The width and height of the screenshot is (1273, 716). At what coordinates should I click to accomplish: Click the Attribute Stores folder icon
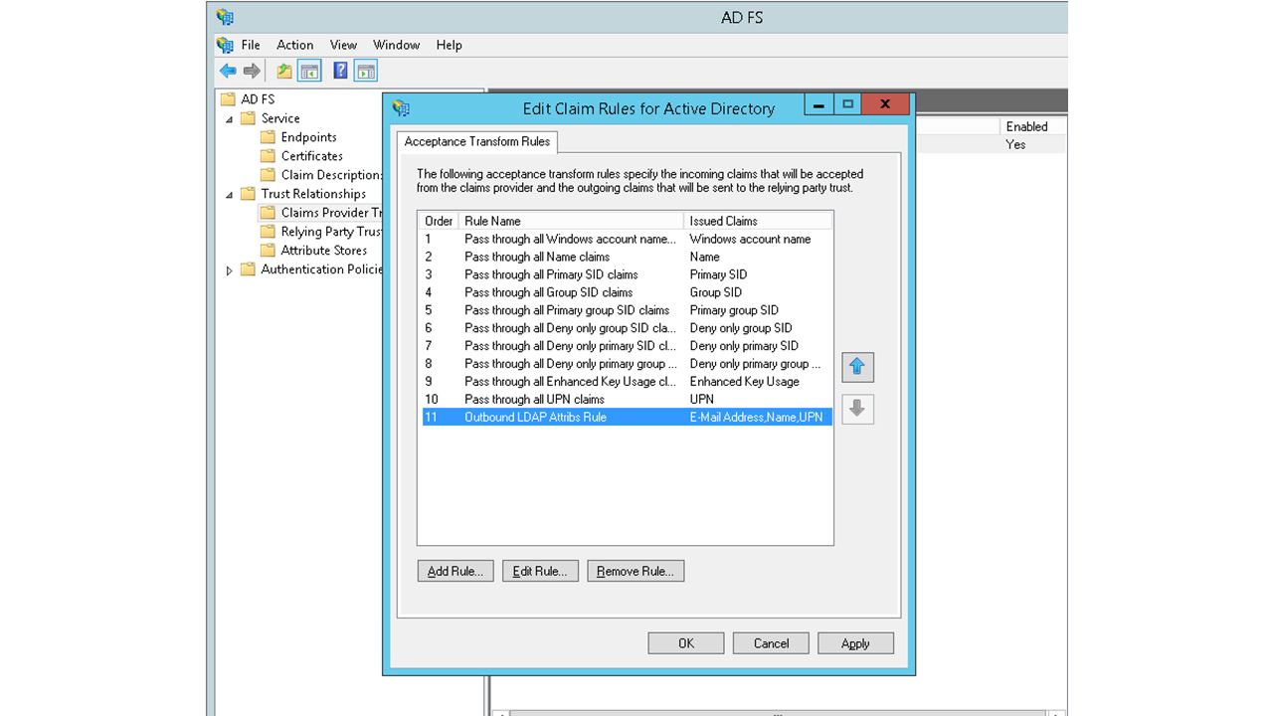tap(268, 251)
